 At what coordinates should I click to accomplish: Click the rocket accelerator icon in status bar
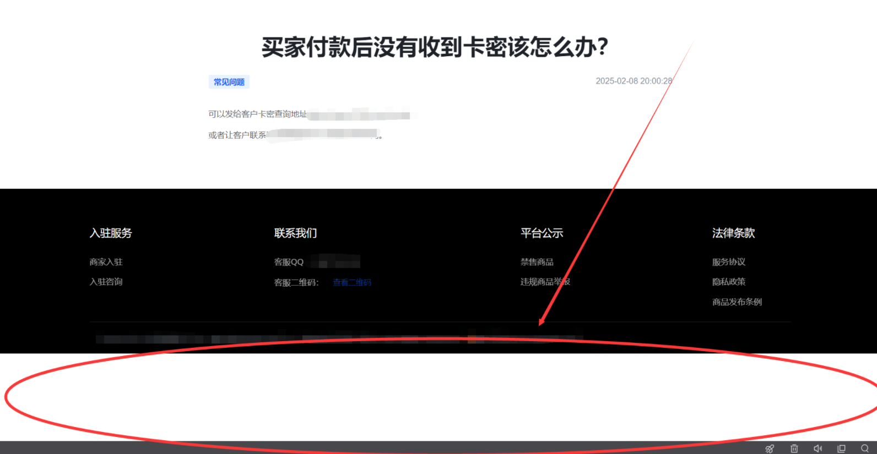(770, 448)
